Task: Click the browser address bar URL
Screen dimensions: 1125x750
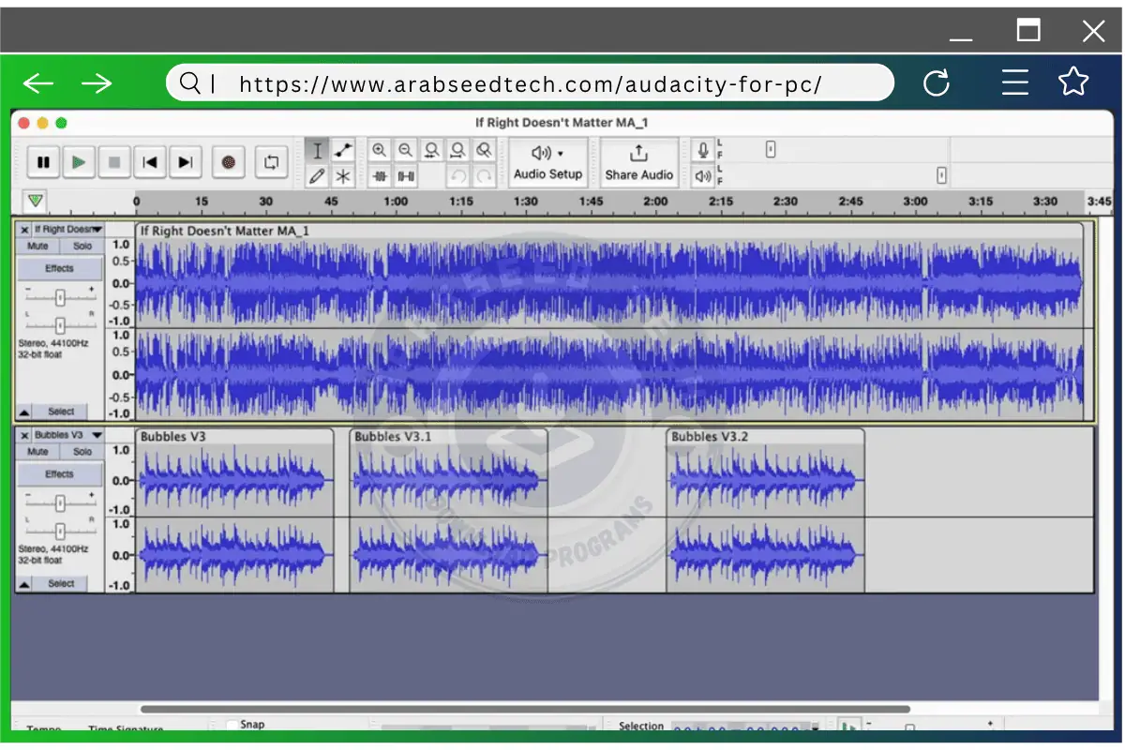Action: pyautogui.click(x=530, y=84)
